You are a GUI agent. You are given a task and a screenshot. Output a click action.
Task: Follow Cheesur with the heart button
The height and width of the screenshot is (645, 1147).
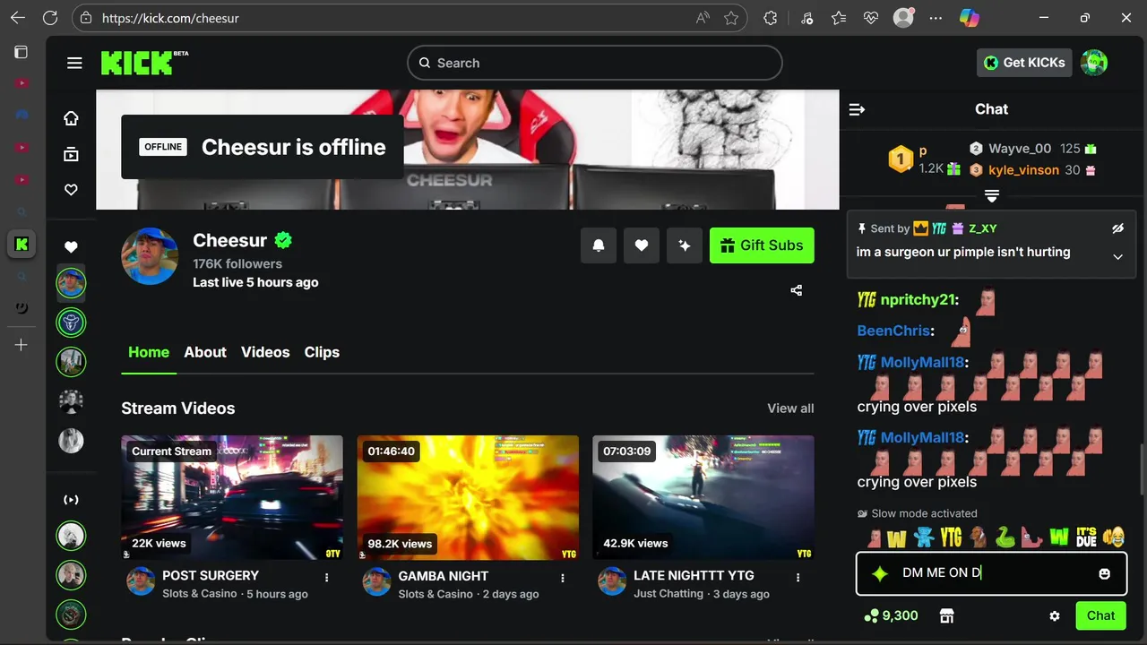(x=642, y=245)
